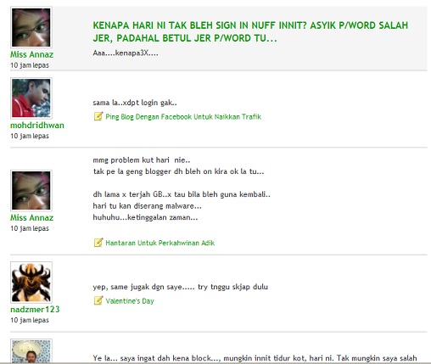Select the text "Aaa....kenapa3X...."
The height and width of the screenshot is (364, 431).
point(126,53)
